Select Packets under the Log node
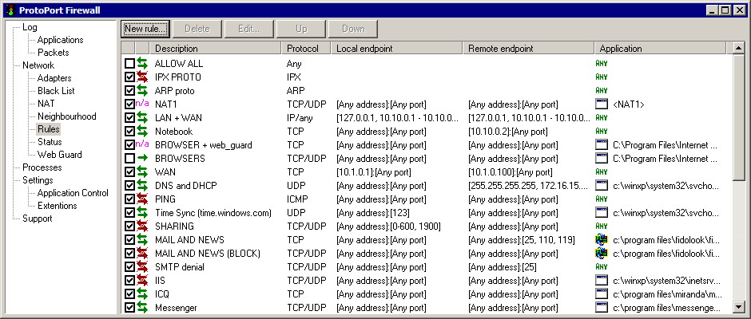751x319 pixels. coord(54,53)
